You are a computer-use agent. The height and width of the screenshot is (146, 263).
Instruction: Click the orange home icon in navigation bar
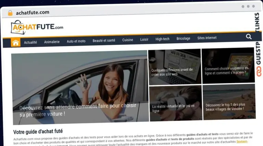pos(16,43)
